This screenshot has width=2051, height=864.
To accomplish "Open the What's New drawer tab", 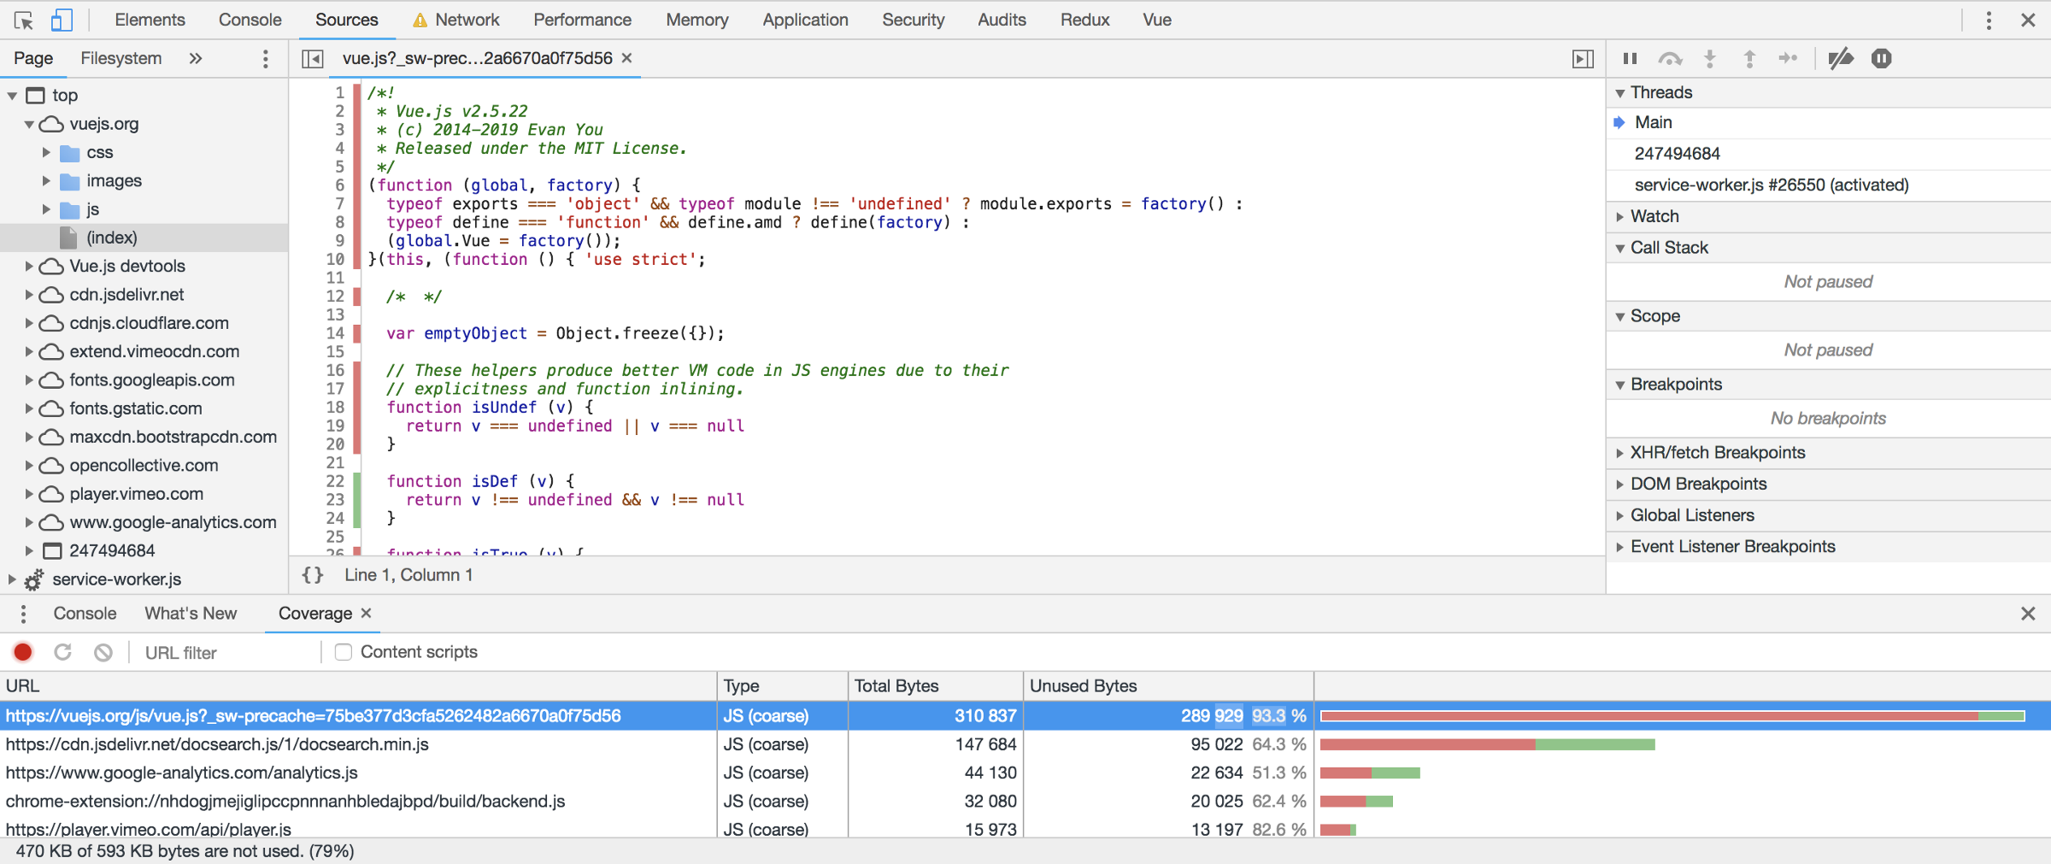I will coord(191,613).
